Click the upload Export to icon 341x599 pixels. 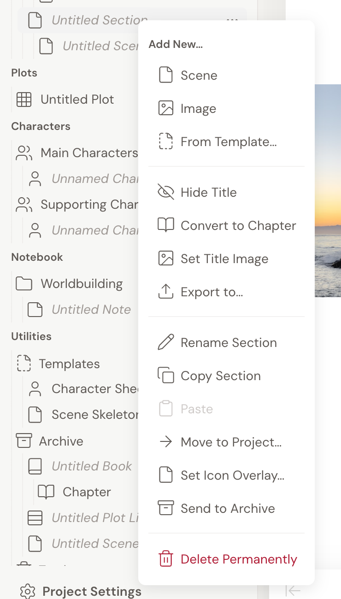point(165,292)
